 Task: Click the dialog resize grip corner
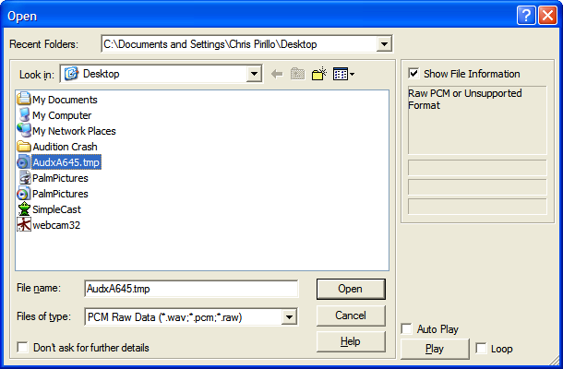pyautogui.click(x=555, y=361)
